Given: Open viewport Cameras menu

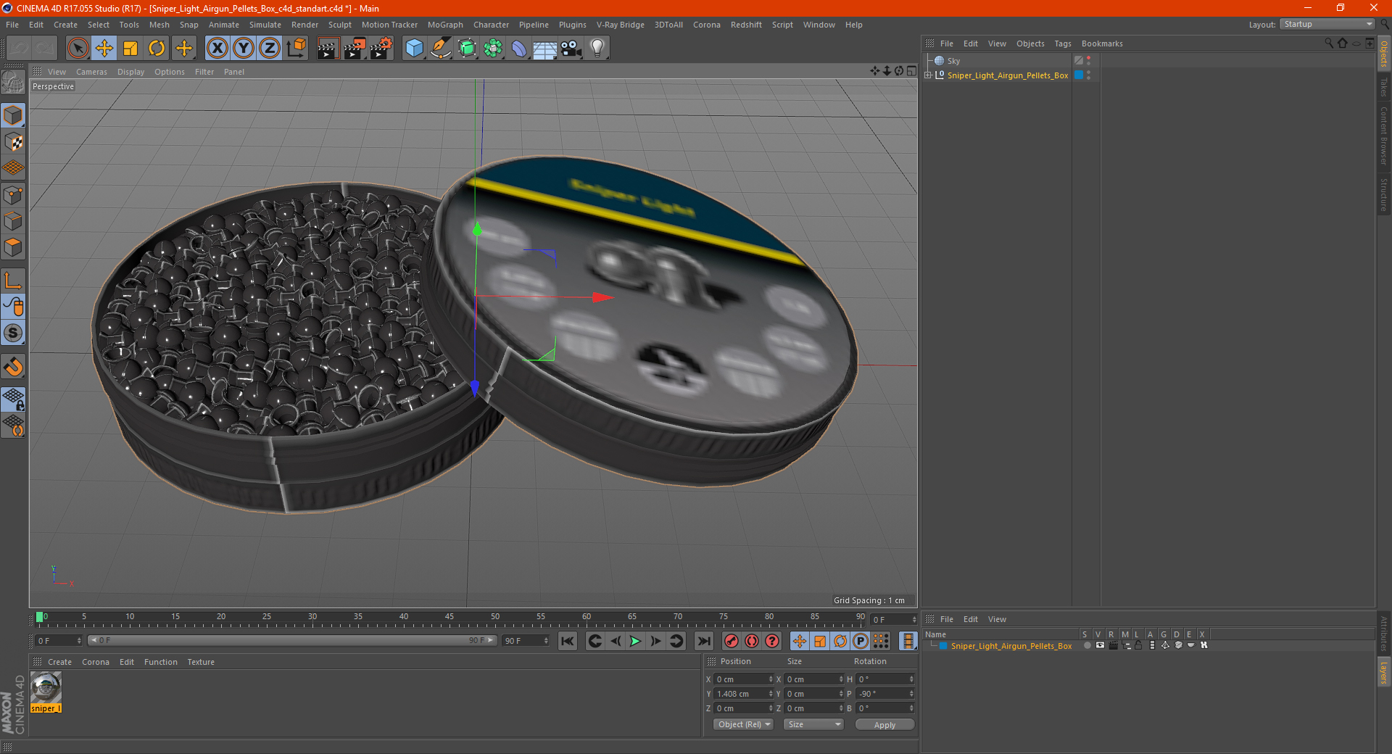Looking at the screenshot, I should click(x=91, y=72).
